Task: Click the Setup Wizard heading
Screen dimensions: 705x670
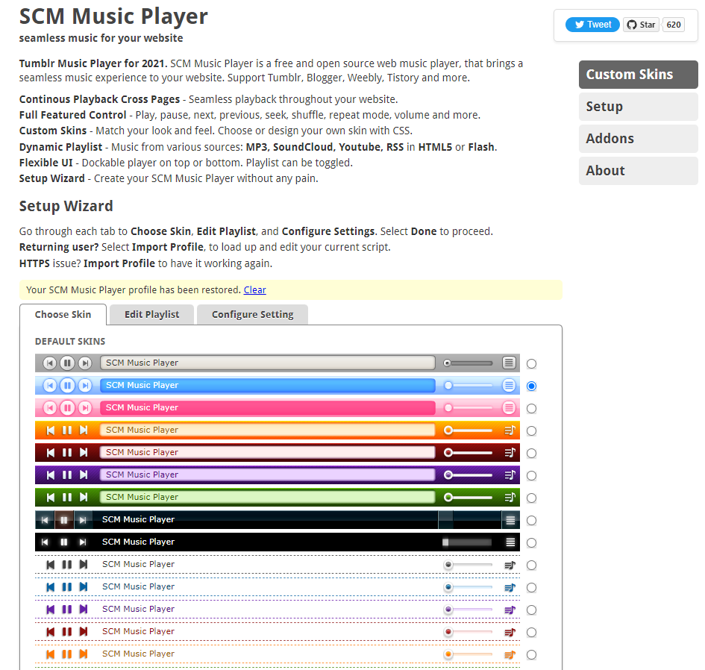Action: coord(66,206)
